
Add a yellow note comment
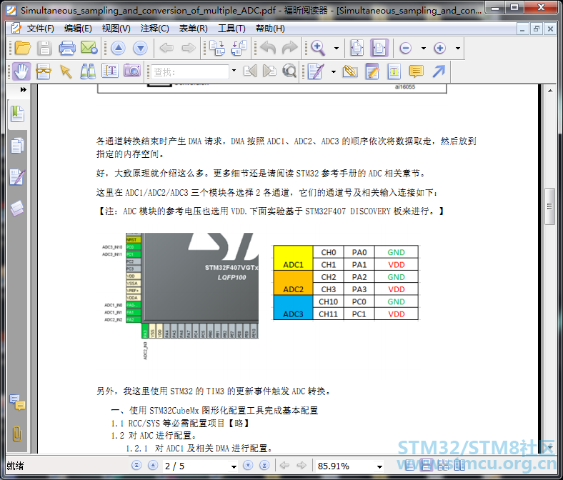tap(416, 71)
